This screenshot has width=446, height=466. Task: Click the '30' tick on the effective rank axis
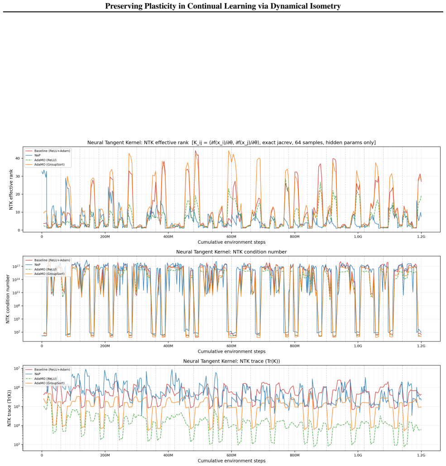(x=18, y=177)
